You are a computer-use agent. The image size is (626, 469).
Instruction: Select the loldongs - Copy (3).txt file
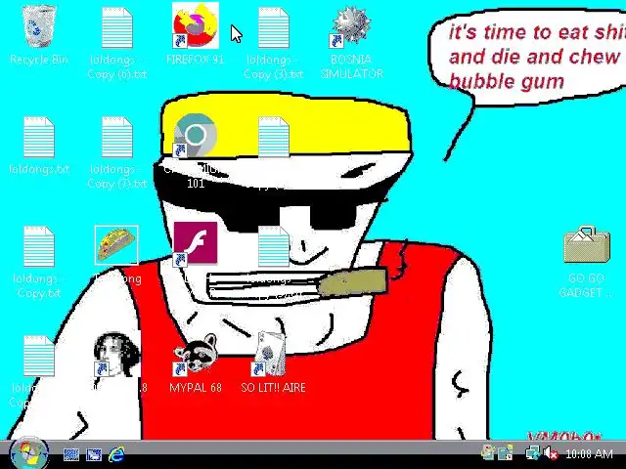[x=274, y=28]
